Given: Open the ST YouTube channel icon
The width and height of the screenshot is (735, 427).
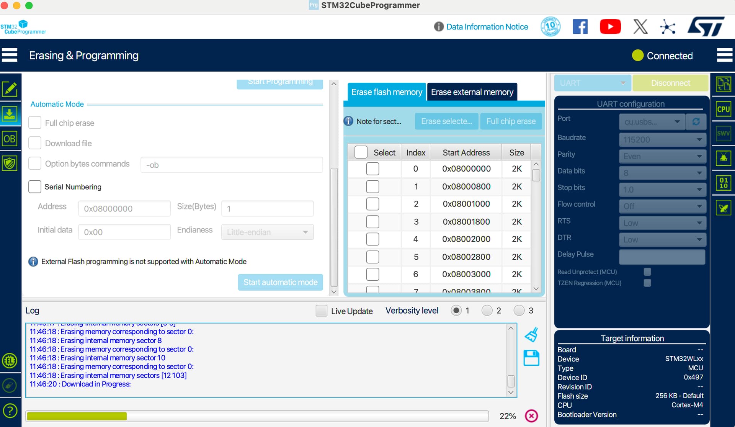Looking at the screenshot, I should point(610,27).
